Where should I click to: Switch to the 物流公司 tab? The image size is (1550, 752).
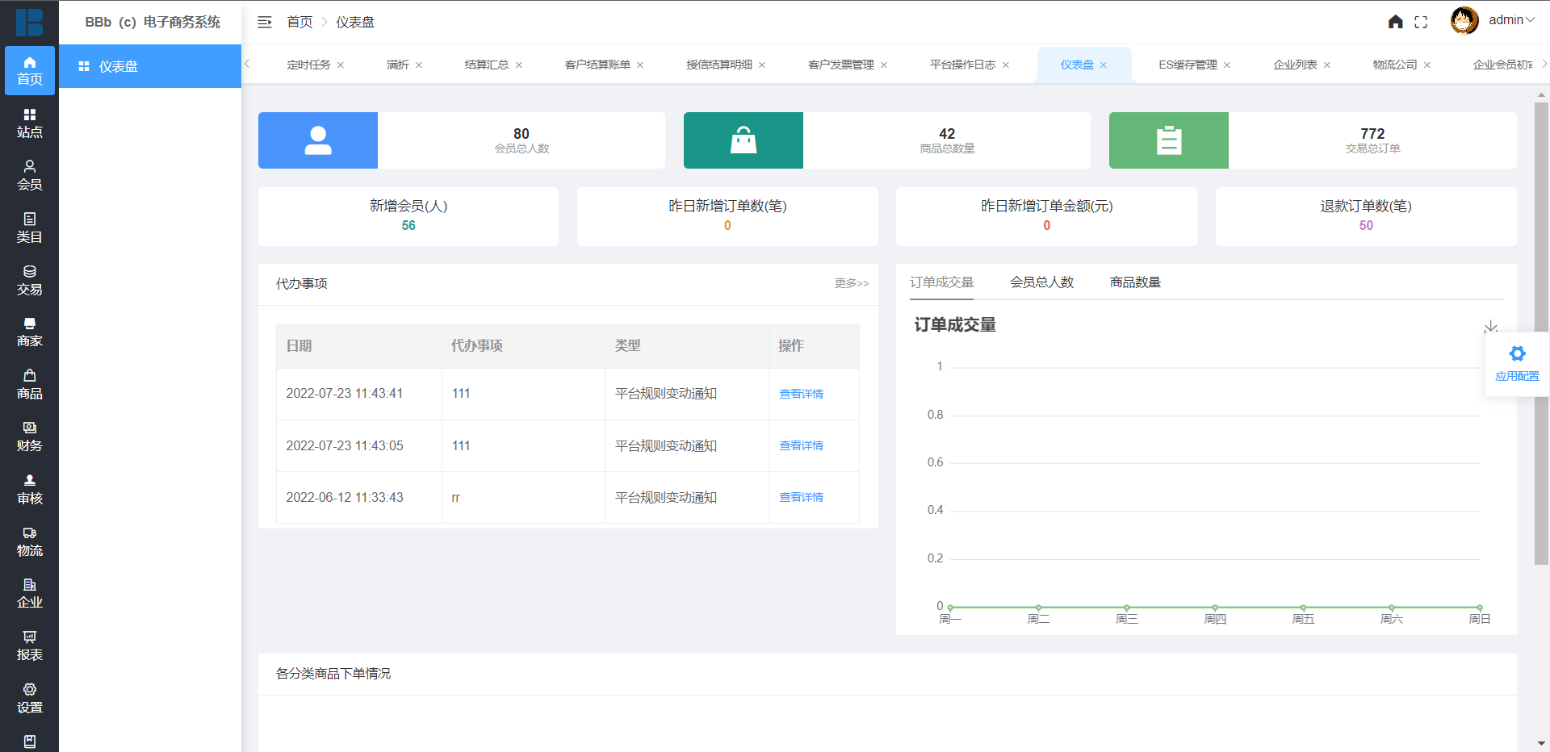[1395, 65]
